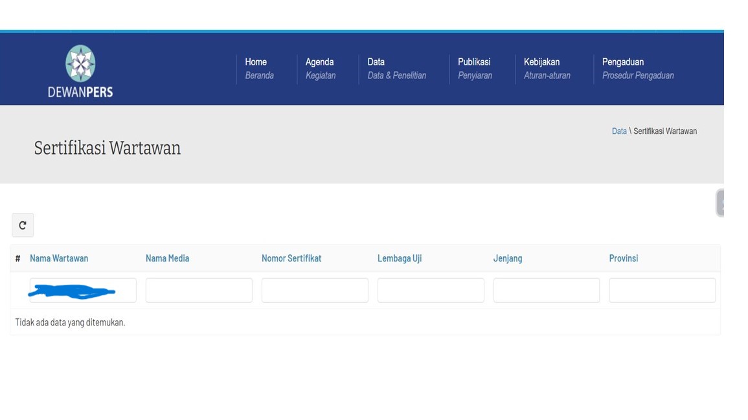
Task: Select the Lembaga Uji filter input
Action: point(431,291)
